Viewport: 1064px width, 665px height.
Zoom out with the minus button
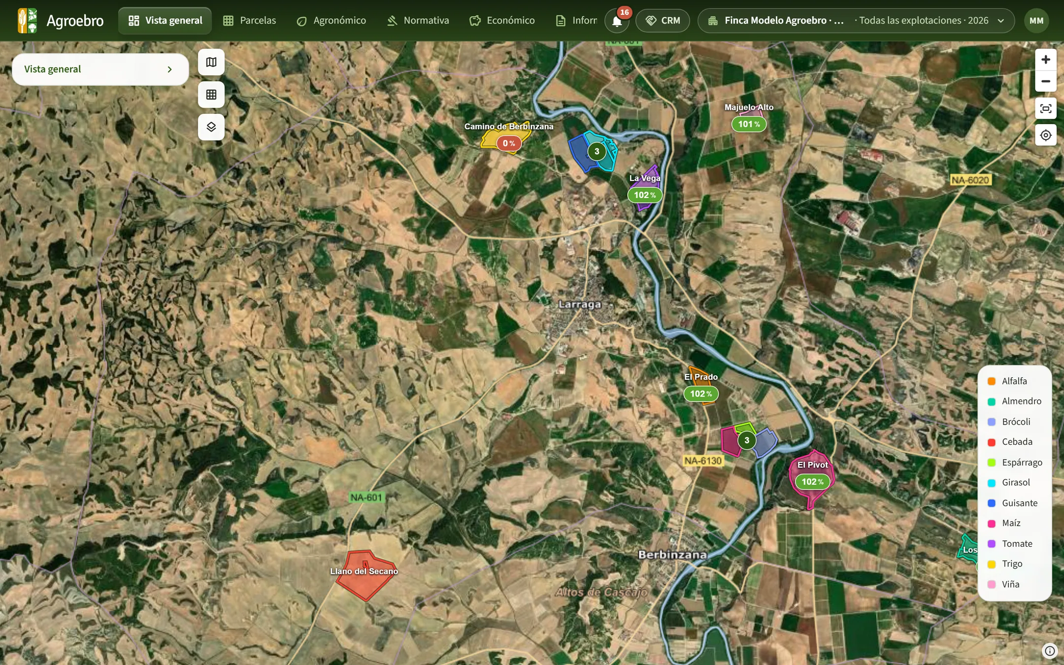pyautogui.click(x=1046, y=81)
